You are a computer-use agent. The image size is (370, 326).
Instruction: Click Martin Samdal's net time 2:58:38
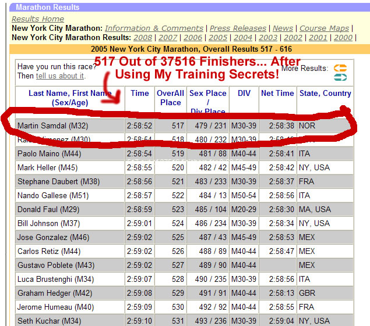pyautogui.click(x=278, y=126)
